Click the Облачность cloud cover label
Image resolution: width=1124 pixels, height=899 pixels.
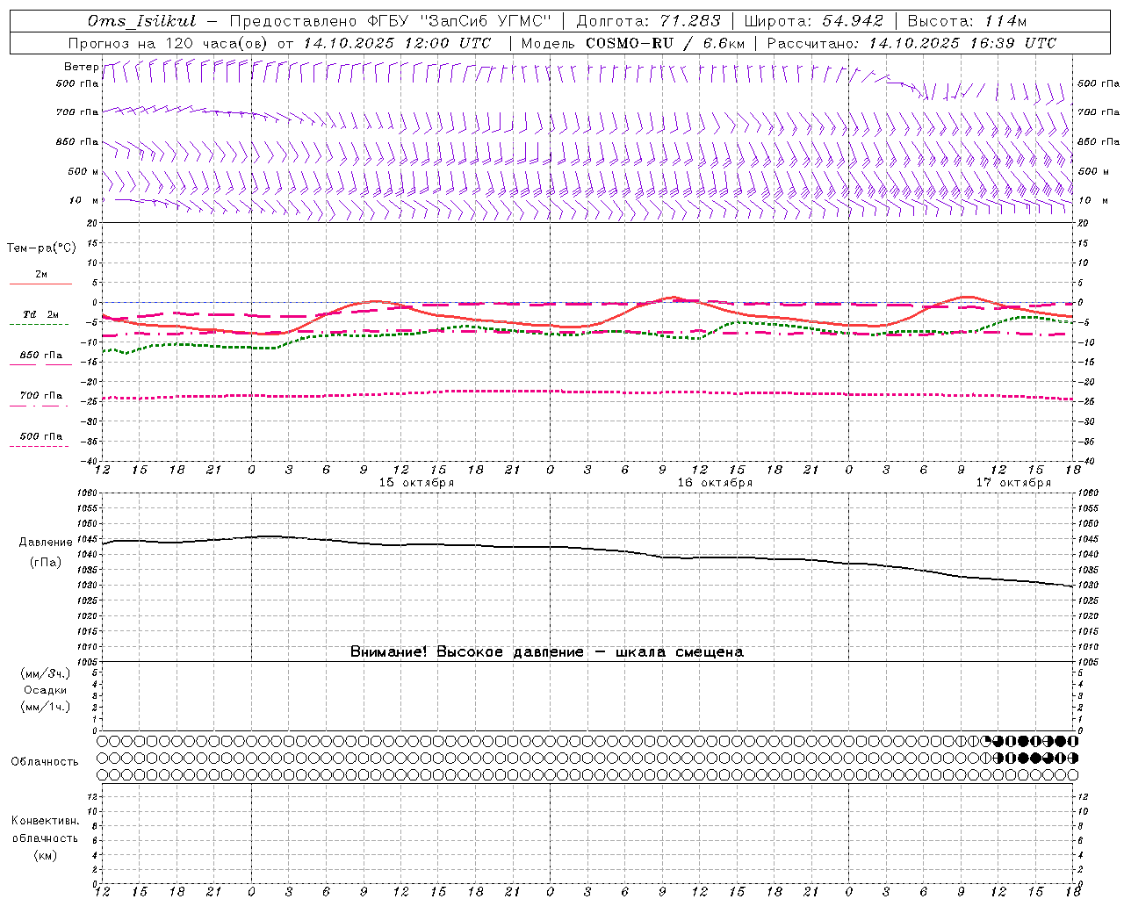(x=45, y=761)
